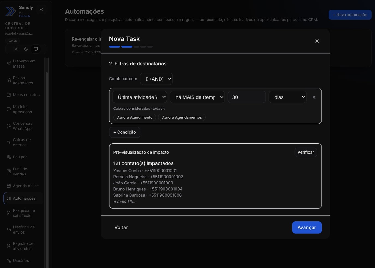Viewport: 375px width, 268px height.
Task: Go to Meus contatos
Action: (23, 95)
